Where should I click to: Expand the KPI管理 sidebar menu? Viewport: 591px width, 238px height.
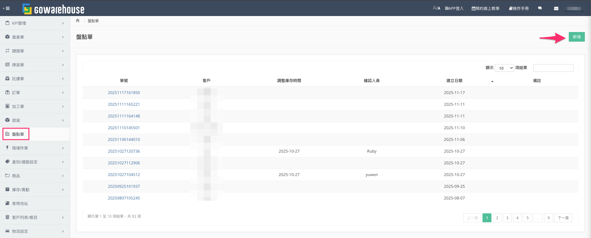(x=35, y=23)
